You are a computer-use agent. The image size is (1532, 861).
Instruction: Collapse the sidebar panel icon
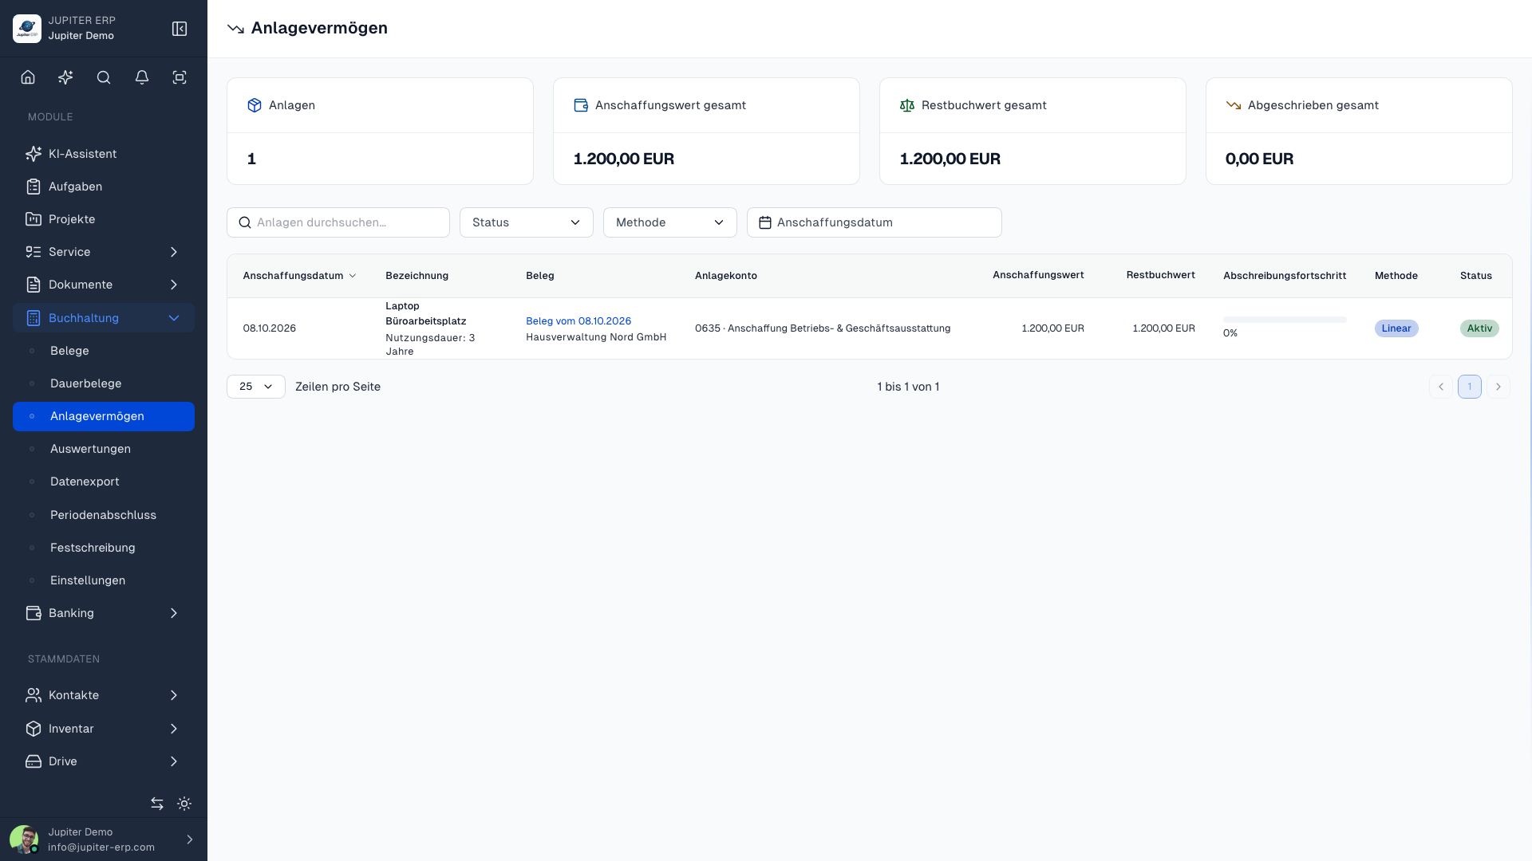click(180, 29)
